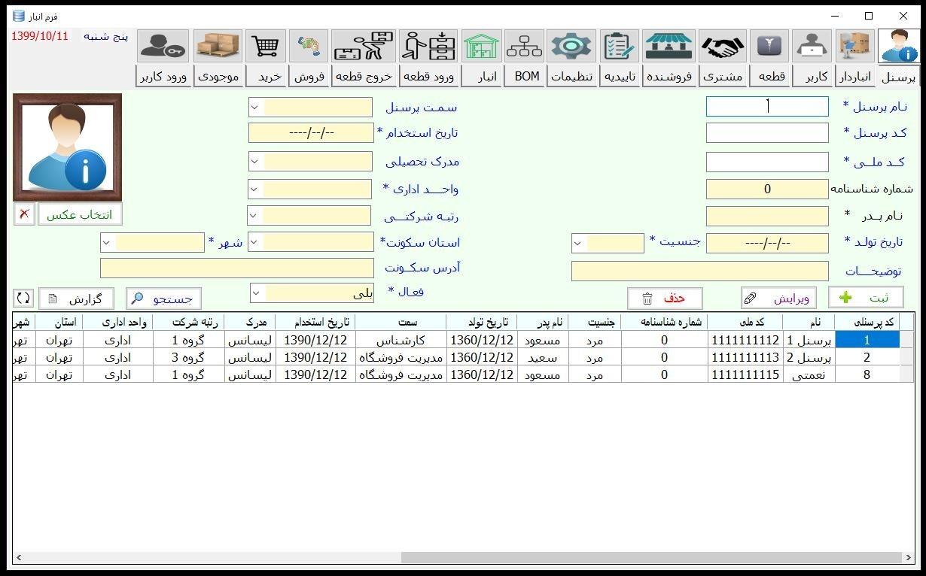Expand the واحد اداری dropdown
Screen dimensions: 926x576
click(254, 189)
